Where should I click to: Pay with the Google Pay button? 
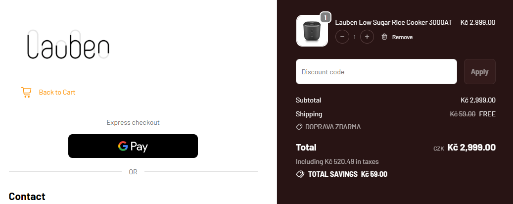pos(133,146)
